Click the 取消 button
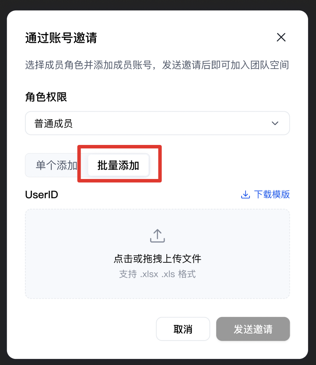316x365 pixels. pos(183,329)
